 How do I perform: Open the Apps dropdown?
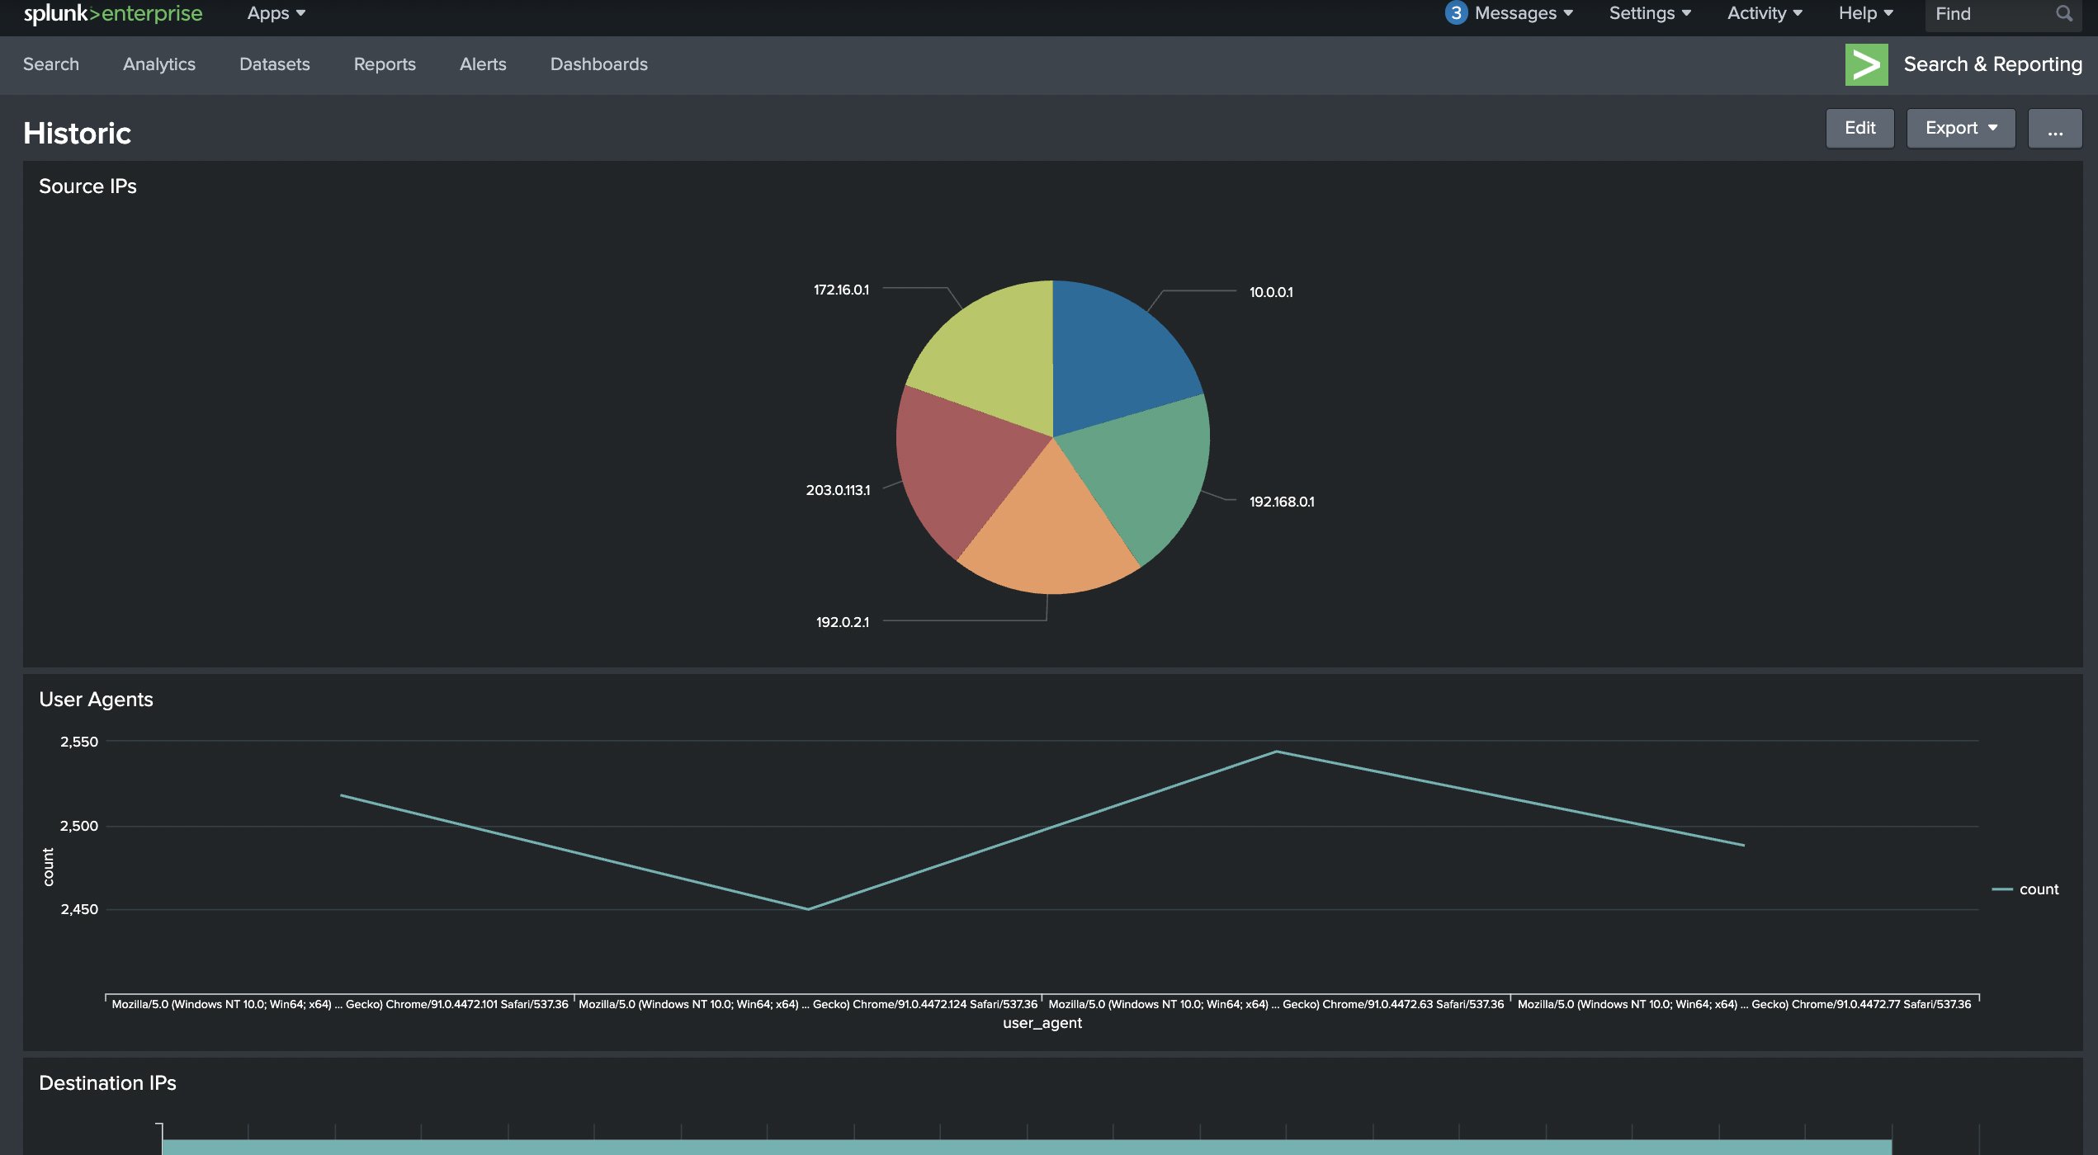pyautogui.click(x=275, y=13)
